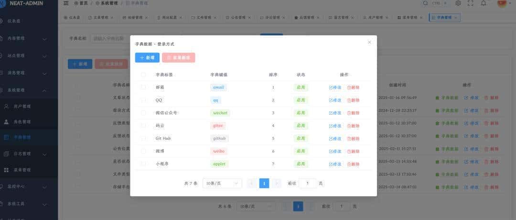Screen dimensions: 516x220
Task: Click 修改 for the github row
Action: (x=335, y=139)
